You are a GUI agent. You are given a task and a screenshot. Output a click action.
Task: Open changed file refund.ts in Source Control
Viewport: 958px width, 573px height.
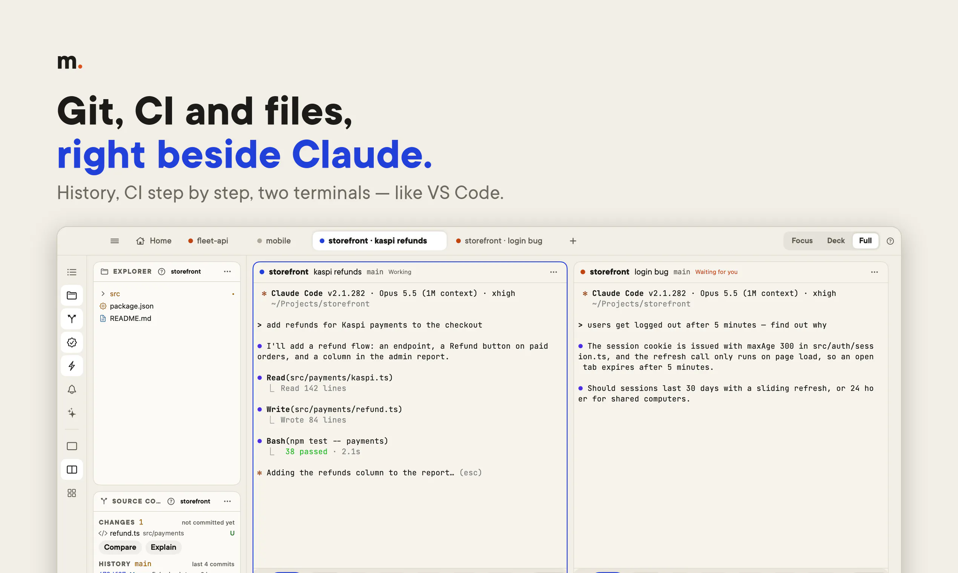167,533
